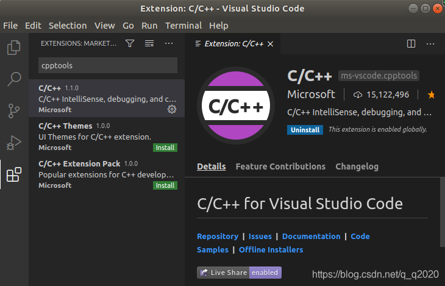445x286 pixels.
Task: Split the editor to the right
Action: coord(411,44)
